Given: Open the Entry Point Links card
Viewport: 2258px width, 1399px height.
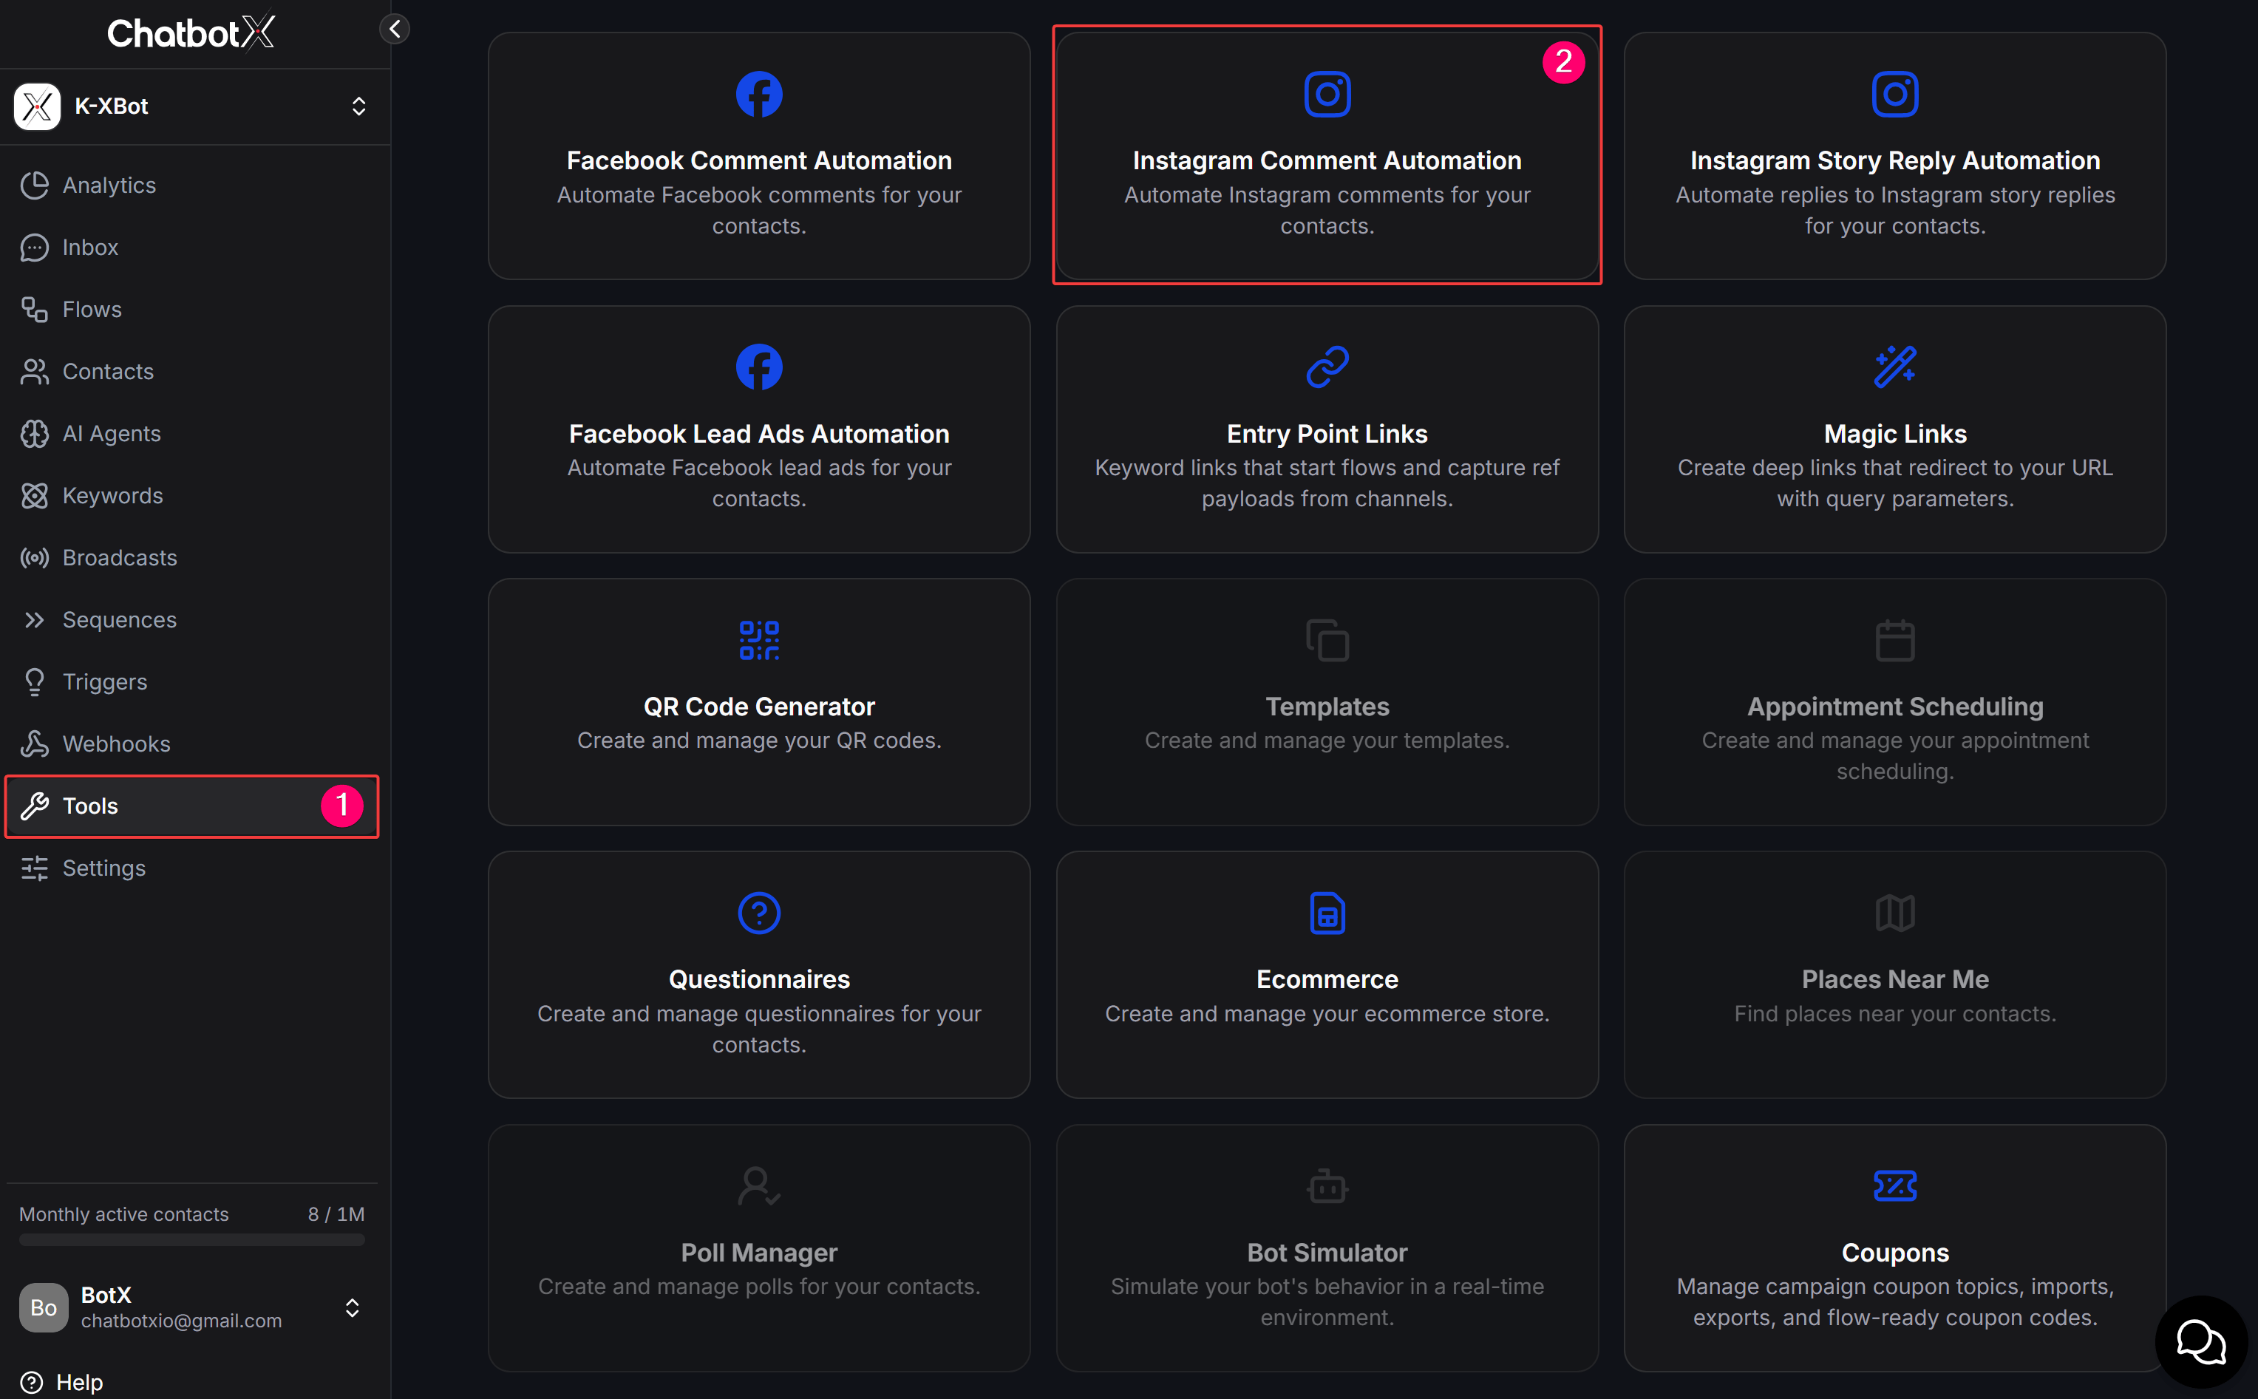Looking at the screenshot, I should click(1327, 429).
